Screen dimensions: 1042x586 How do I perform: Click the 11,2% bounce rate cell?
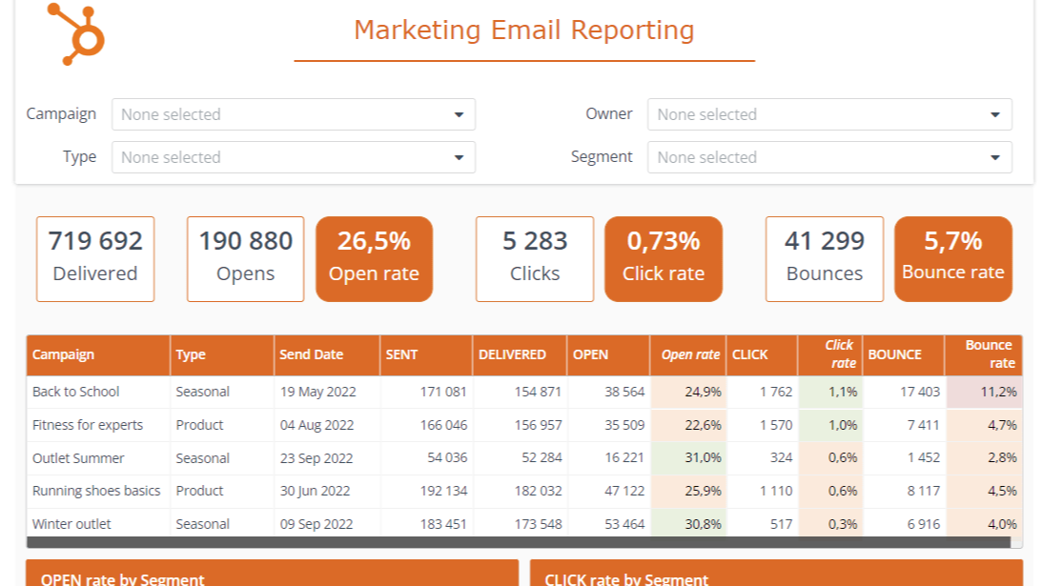pos(998,392)
